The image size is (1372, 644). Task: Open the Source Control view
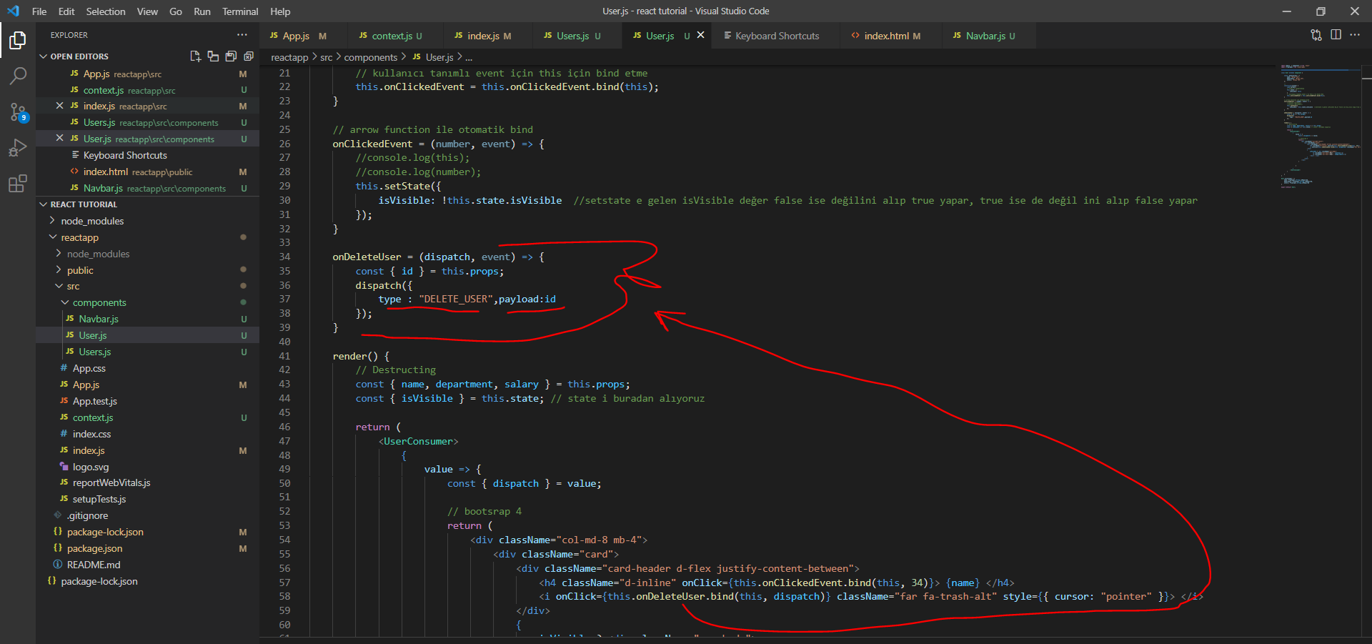point(18,112)
